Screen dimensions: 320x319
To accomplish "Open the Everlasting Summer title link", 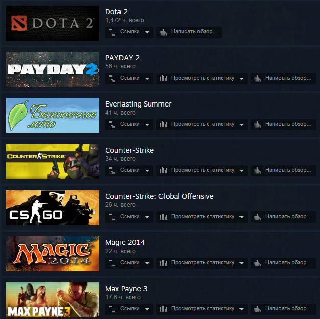I will (138, 104).
